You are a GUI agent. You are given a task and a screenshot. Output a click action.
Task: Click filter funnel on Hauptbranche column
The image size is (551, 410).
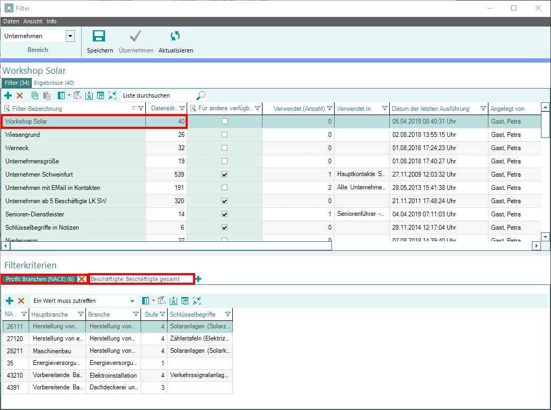pyautogui.click(x=81, y=314)
